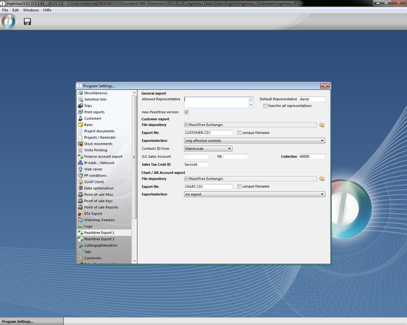
Task: Open folder browser for Chart export depository
Action: [x=321, y=179]
